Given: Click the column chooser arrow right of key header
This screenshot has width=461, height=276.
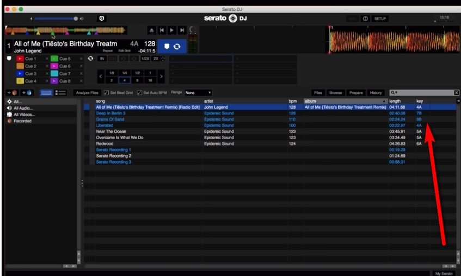Looking at the screenshot, I should click(x=458, y=101).
